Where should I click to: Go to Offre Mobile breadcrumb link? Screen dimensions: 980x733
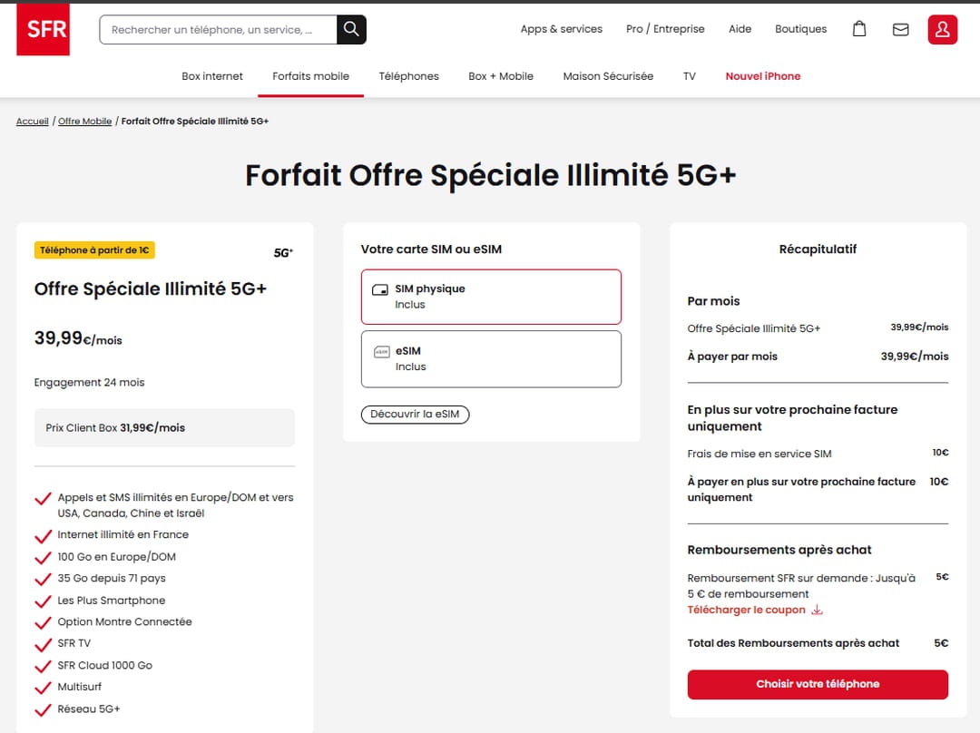[x=84, y=122]
